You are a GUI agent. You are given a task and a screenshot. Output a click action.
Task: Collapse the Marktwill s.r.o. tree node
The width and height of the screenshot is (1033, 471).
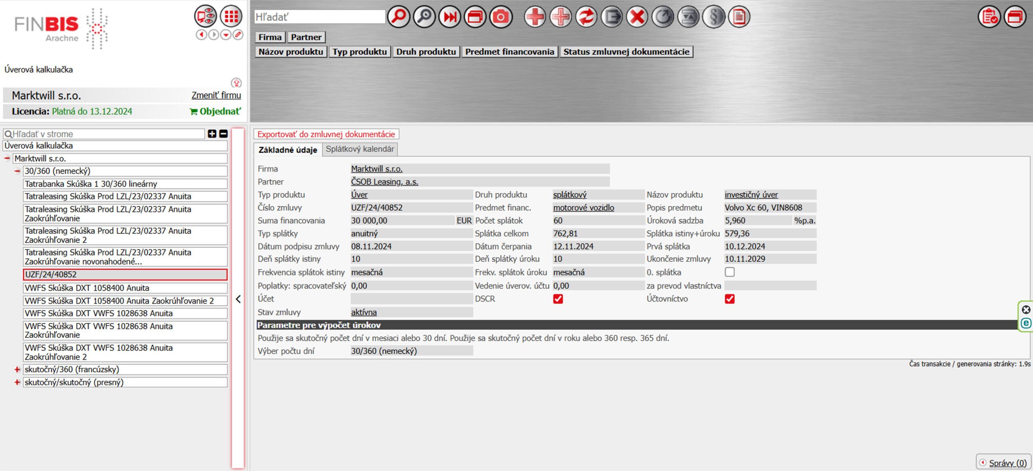pos(7,159)
